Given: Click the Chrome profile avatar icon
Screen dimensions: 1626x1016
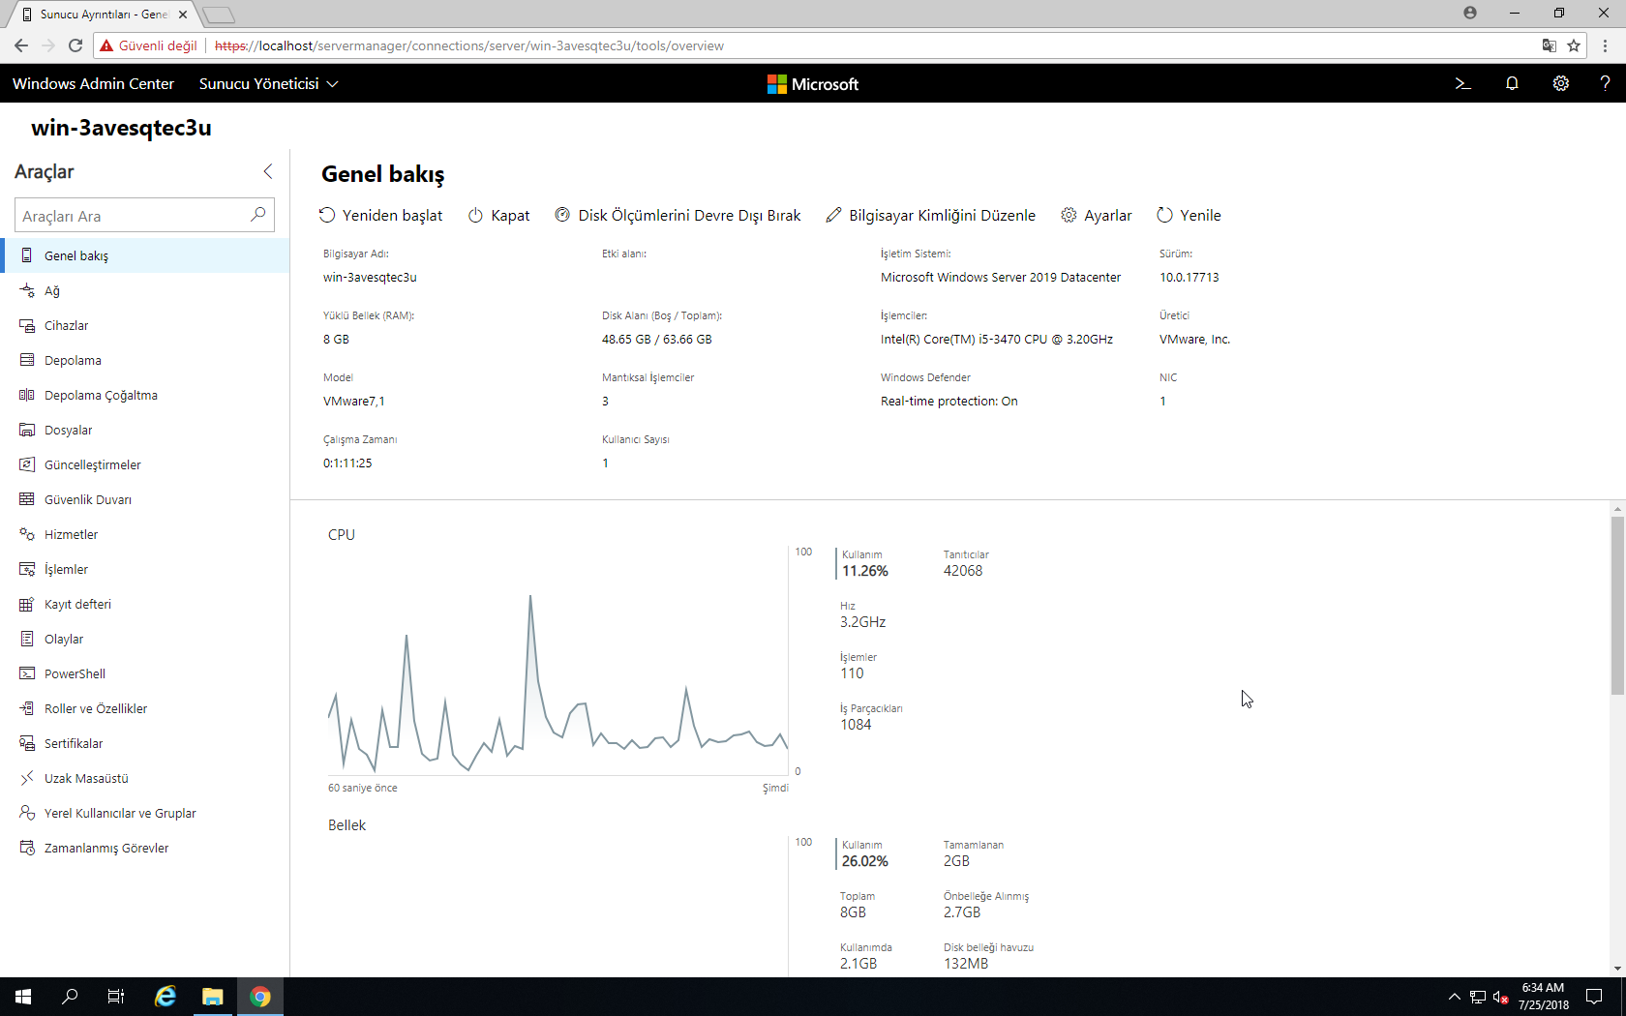Looking at the screenshot, I should point(1470,13).
